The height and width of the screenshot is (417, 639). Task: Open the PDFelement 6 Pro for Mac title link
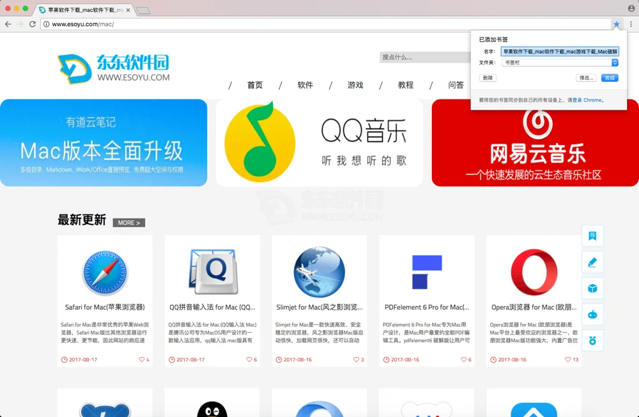pos(427,307)
